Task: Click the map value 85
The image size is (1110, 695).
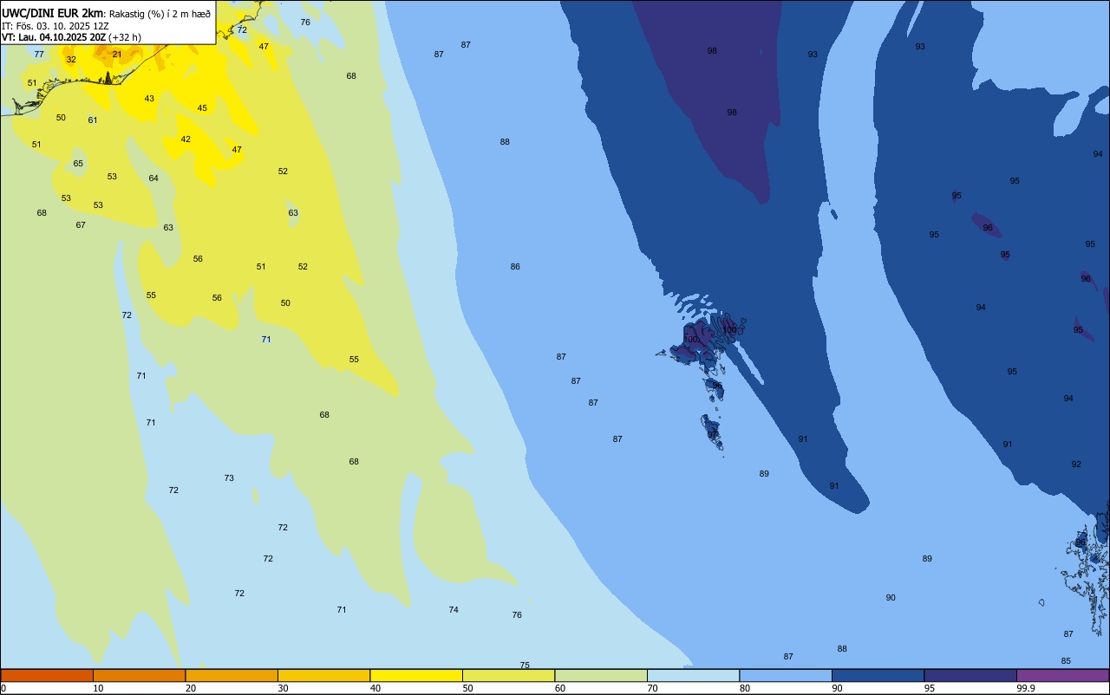Action: [x=1066, y=661]
